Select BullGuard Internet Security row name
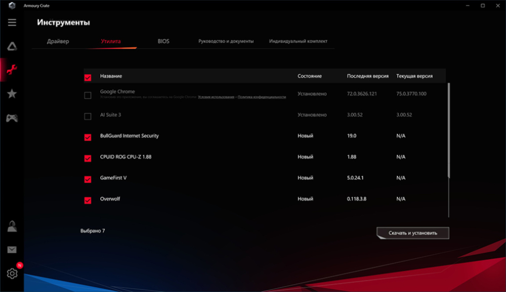This screenshot has height=292, width=506. coord(130,136)
